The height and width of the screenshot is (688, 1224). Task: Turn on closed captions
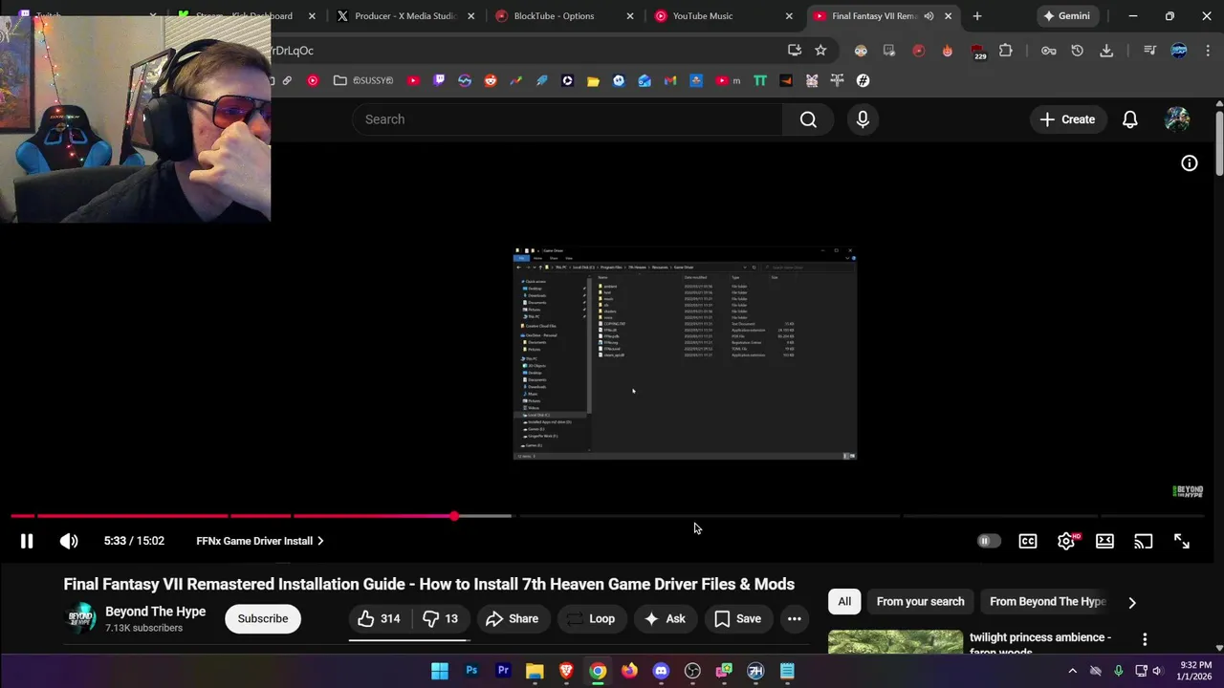click(1028, 541)
